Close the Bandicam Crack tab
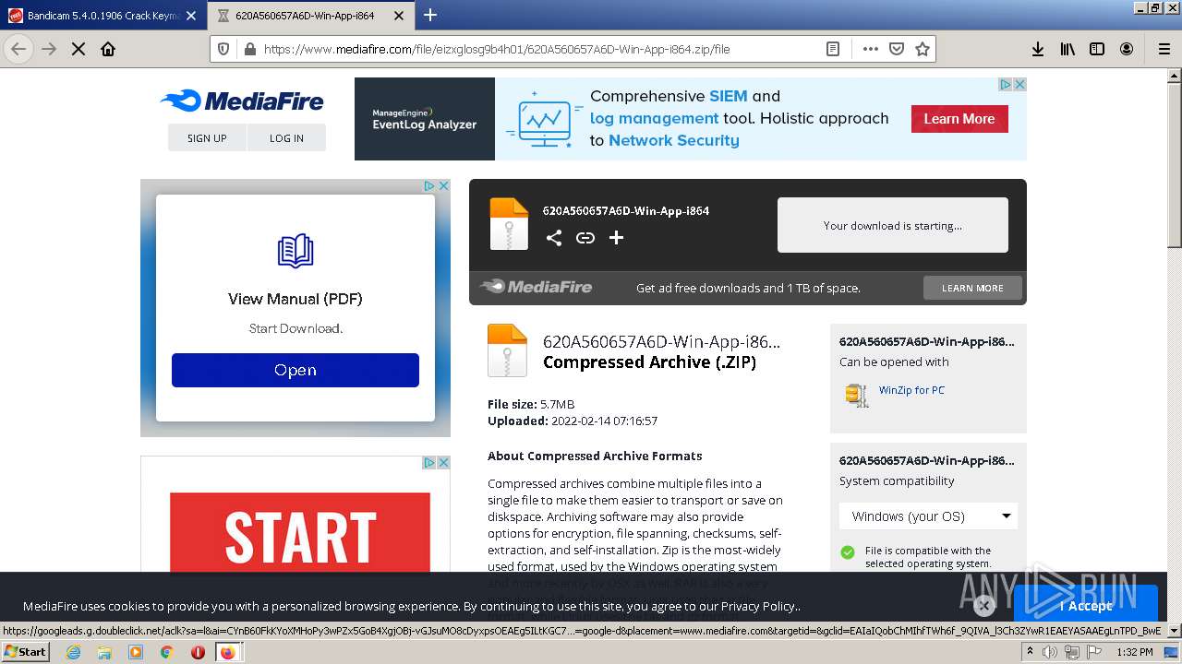 (x=191, y=16)
